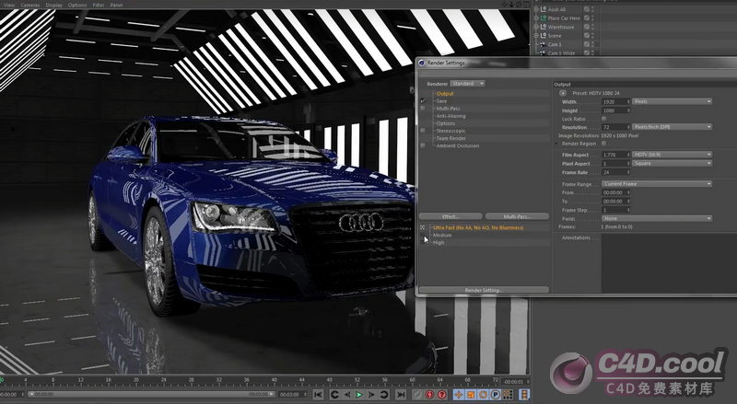This screenshot has height=404, width=737.
Task: Toggle point-level animation dots icon
Action: (508, 395)
